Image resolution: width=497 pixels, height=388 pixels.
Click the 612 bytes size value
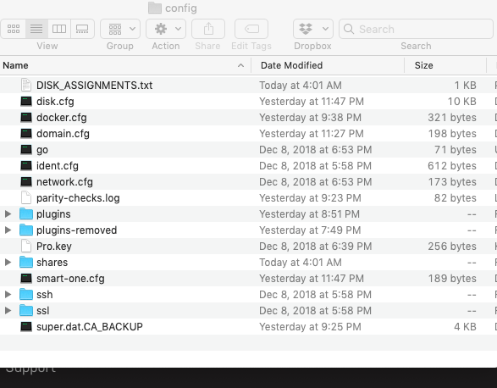(452, 166)
